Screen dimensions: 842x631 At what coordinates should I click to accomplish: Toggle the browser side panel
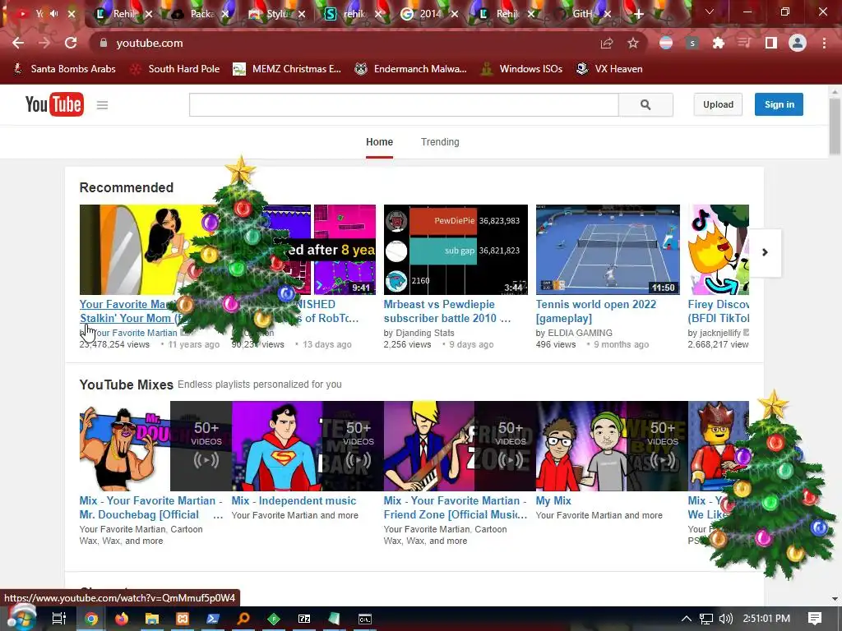pyautogui.click(x=770, y=43)
